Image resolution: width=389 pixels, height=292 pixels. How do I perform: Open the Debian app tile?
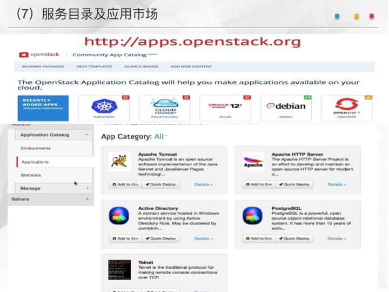coord(286,108)
